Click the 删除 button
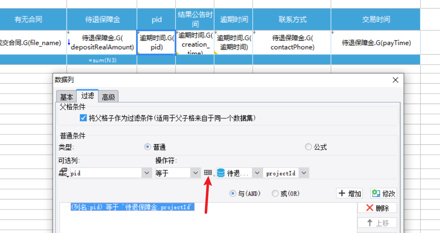This screenshot has width=440, height=233. pyautogui.click(x=377, y=208)
